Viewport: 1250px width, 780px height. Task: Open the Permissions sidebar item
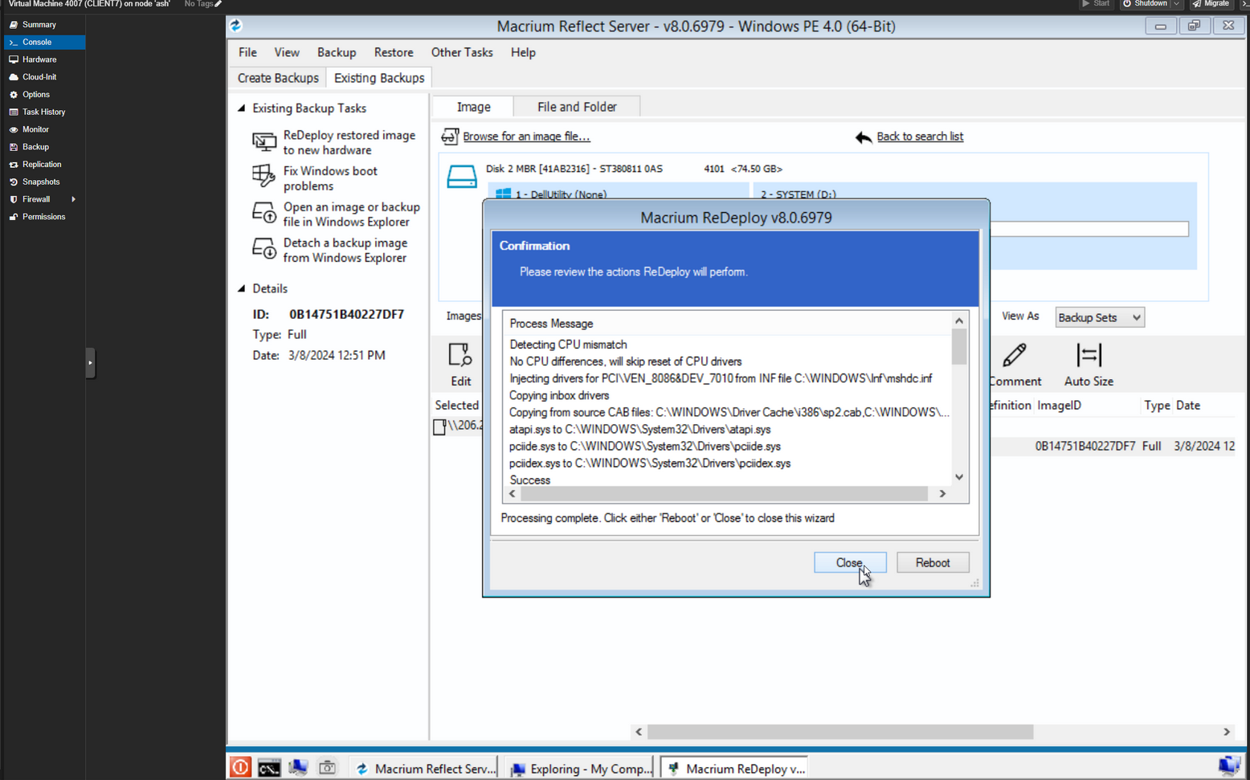point(43,217)
